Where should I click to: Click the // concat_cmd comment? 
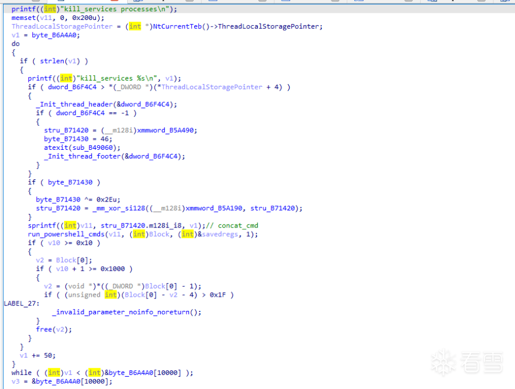tap(232, 225)
